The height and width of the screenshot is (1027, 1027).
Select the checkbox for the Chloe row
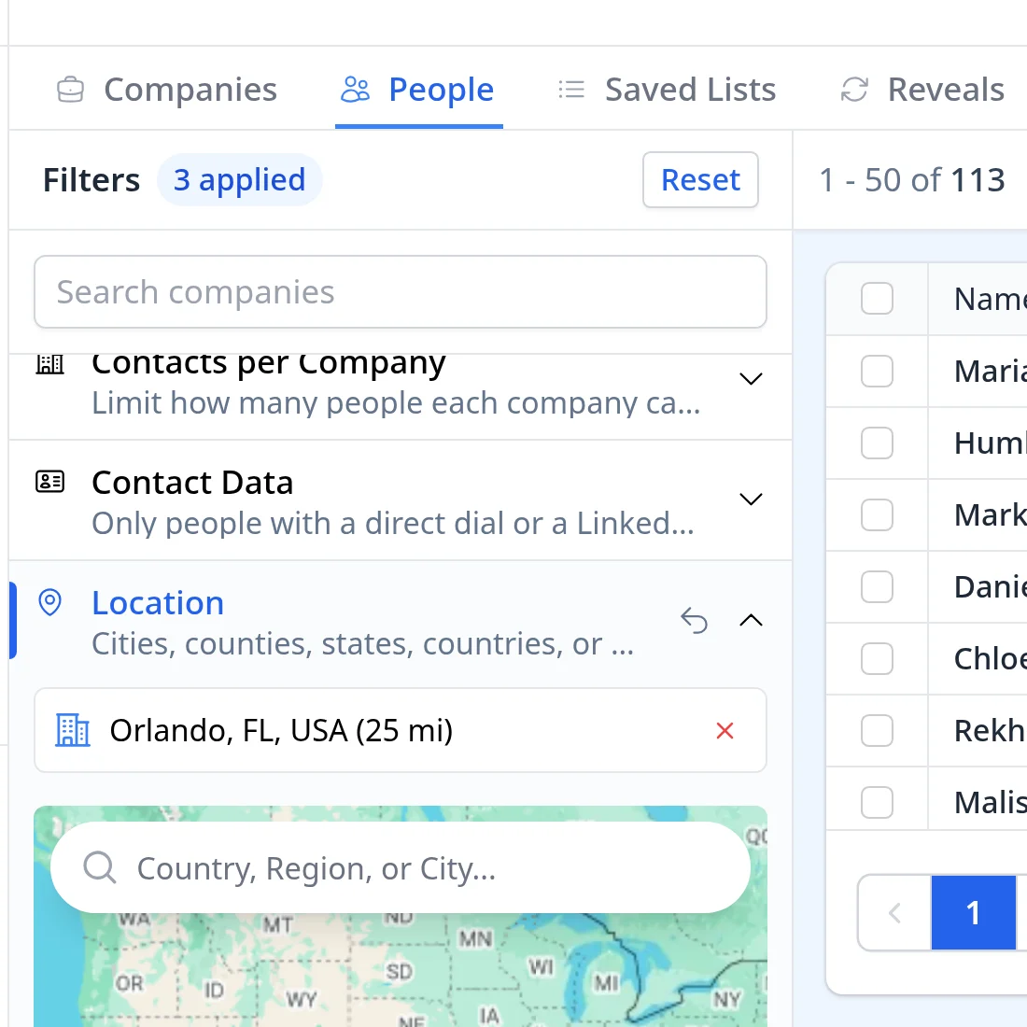(x=877, y=659)
